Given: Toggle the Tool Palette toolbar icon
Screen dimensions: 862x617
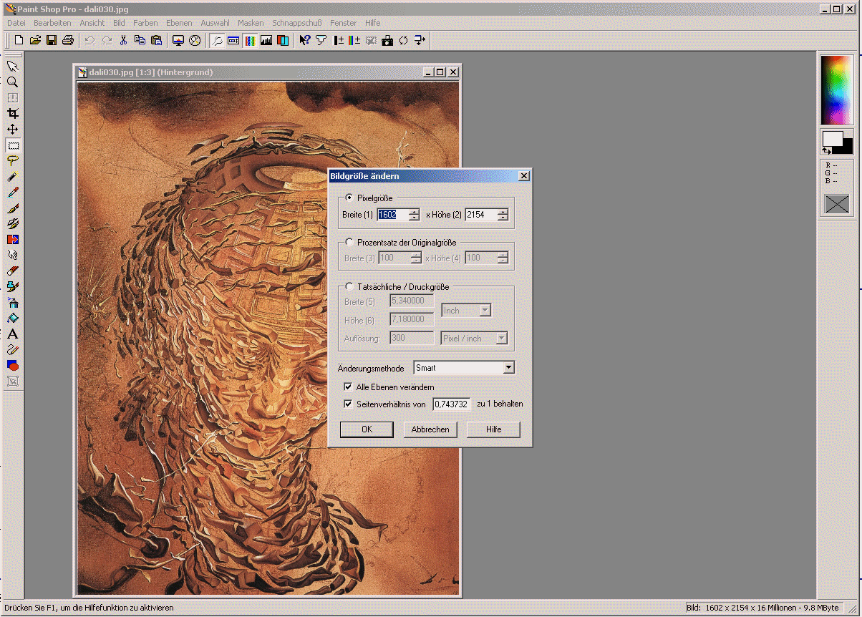Looking at the screenshot, I should [217, 40].
